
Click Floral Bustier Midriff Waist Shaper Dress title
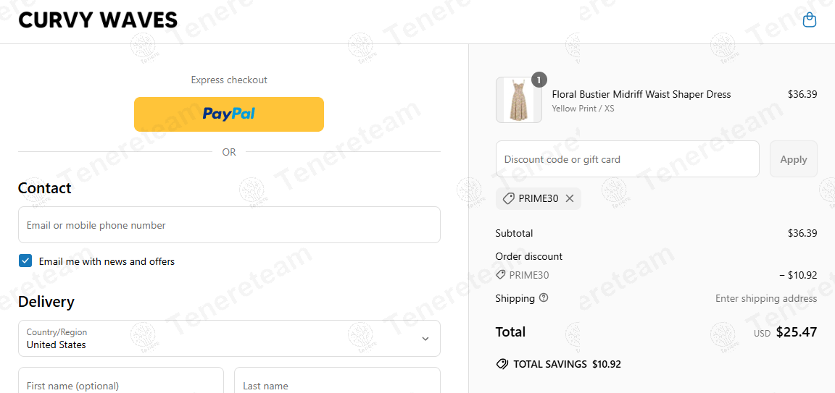(641, 94)
